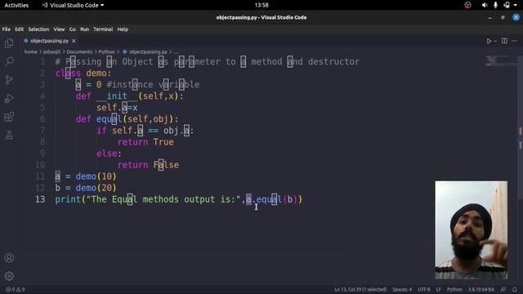
Task: Open More Actions ellipsis in editor toolbar
Action: coord(514,41)
